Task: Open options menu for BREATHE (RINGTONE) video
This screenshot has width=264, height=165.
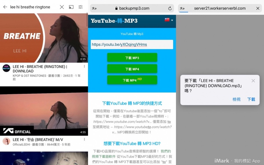Action: [x=84, y=66]
